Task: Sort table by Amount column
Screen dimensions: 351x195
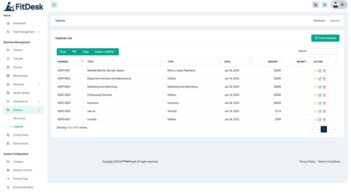Action: [x=273, y=62]
